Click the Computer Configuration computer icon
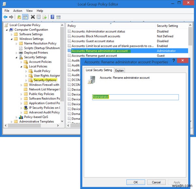 tap(11, 30)
